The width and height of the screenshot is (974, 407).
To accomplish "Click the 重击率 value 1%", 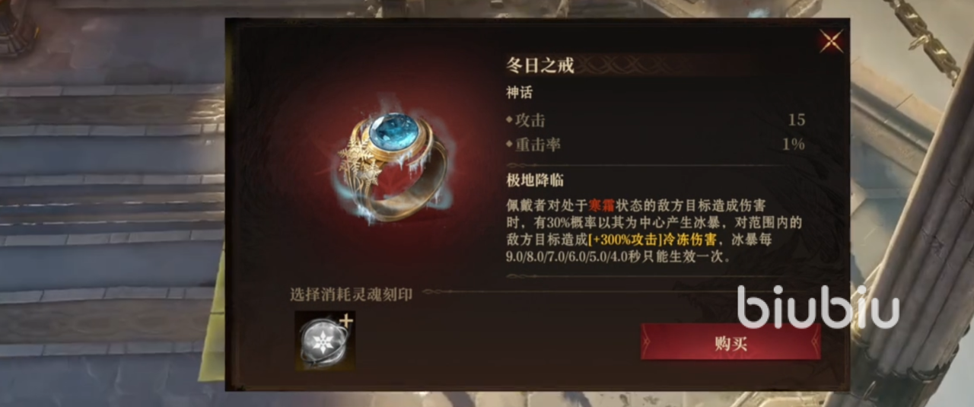I will click(794, 144).
